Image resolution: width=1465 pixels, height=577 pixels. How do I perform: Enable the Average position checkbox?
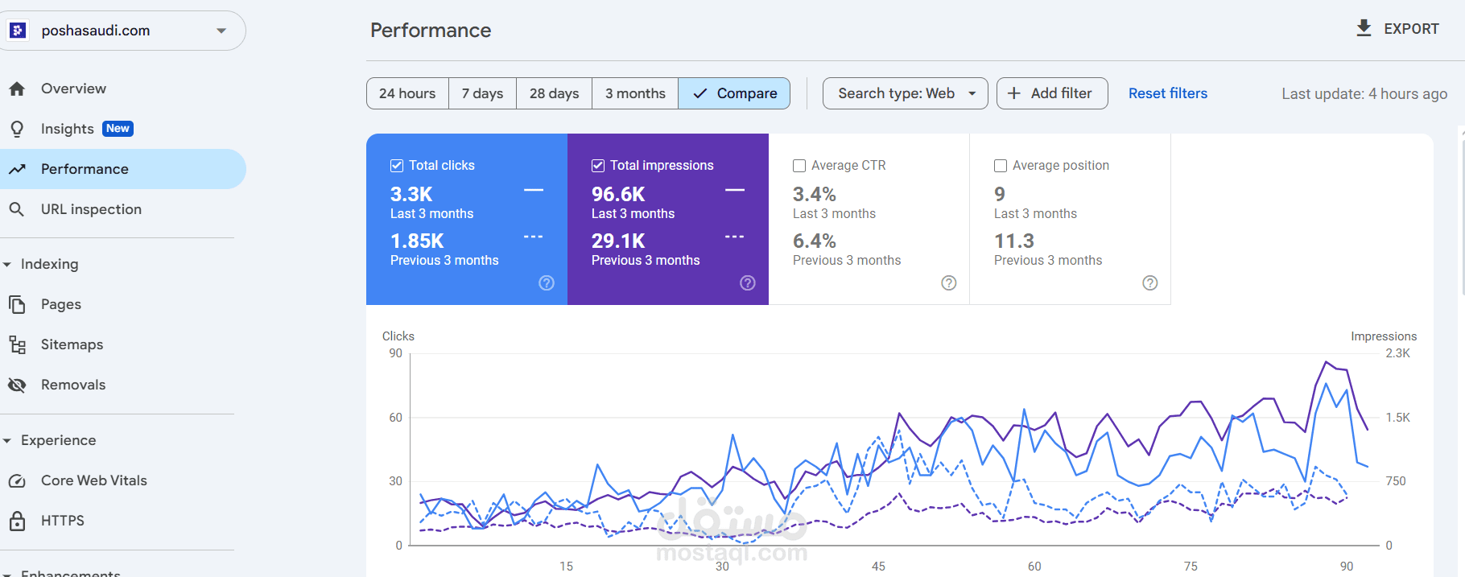[x=1001, y=166]
